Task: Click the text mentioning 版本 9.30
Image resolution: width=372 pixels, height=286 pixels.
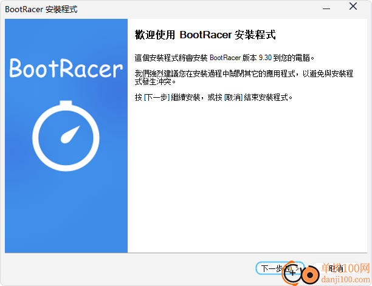Action: click(224, 58)
